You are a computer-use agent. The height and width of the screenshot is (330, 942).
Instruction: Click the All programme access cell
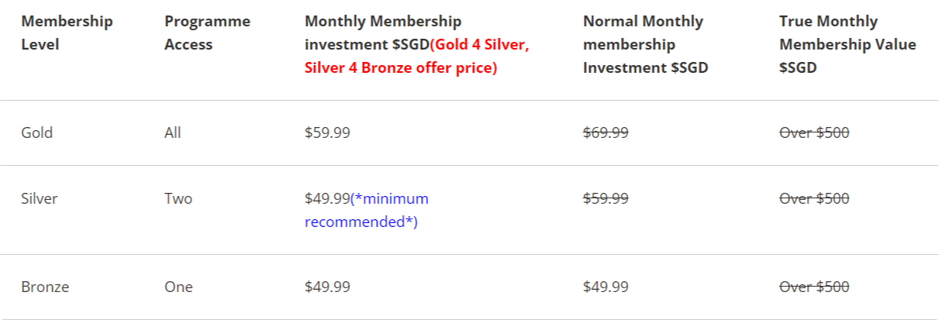pyautogui.click(x=173, y=132)
